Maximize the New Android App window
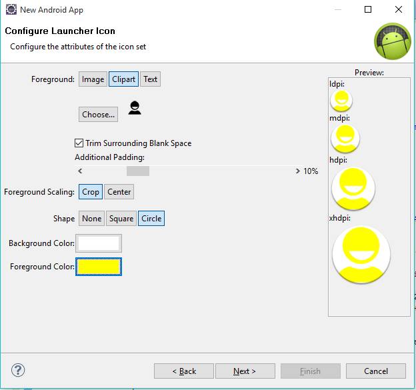 (368, 9)
